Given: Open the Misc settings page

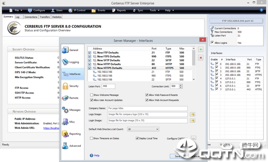Looking at the screenshot, I should coord(72,122).
